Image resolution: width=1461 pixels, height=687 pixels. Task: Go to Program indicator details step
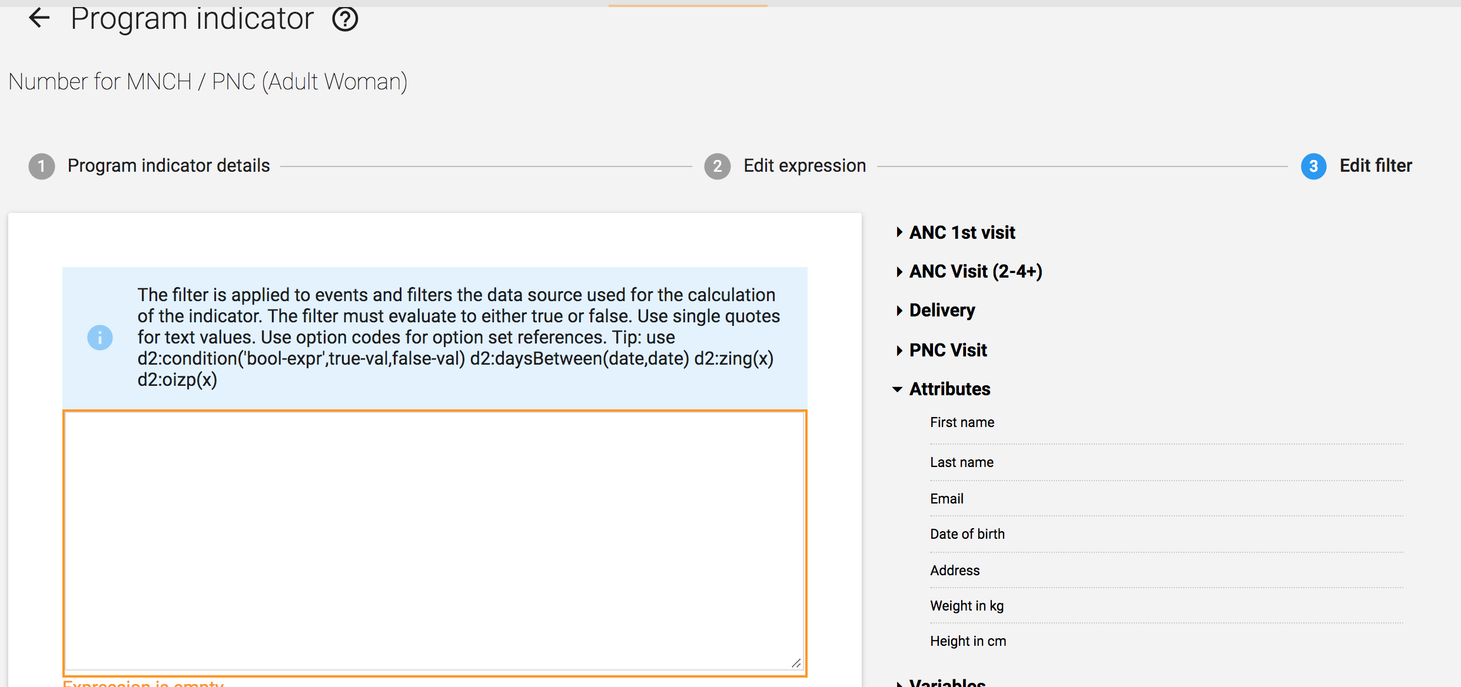tap(168, 166)
